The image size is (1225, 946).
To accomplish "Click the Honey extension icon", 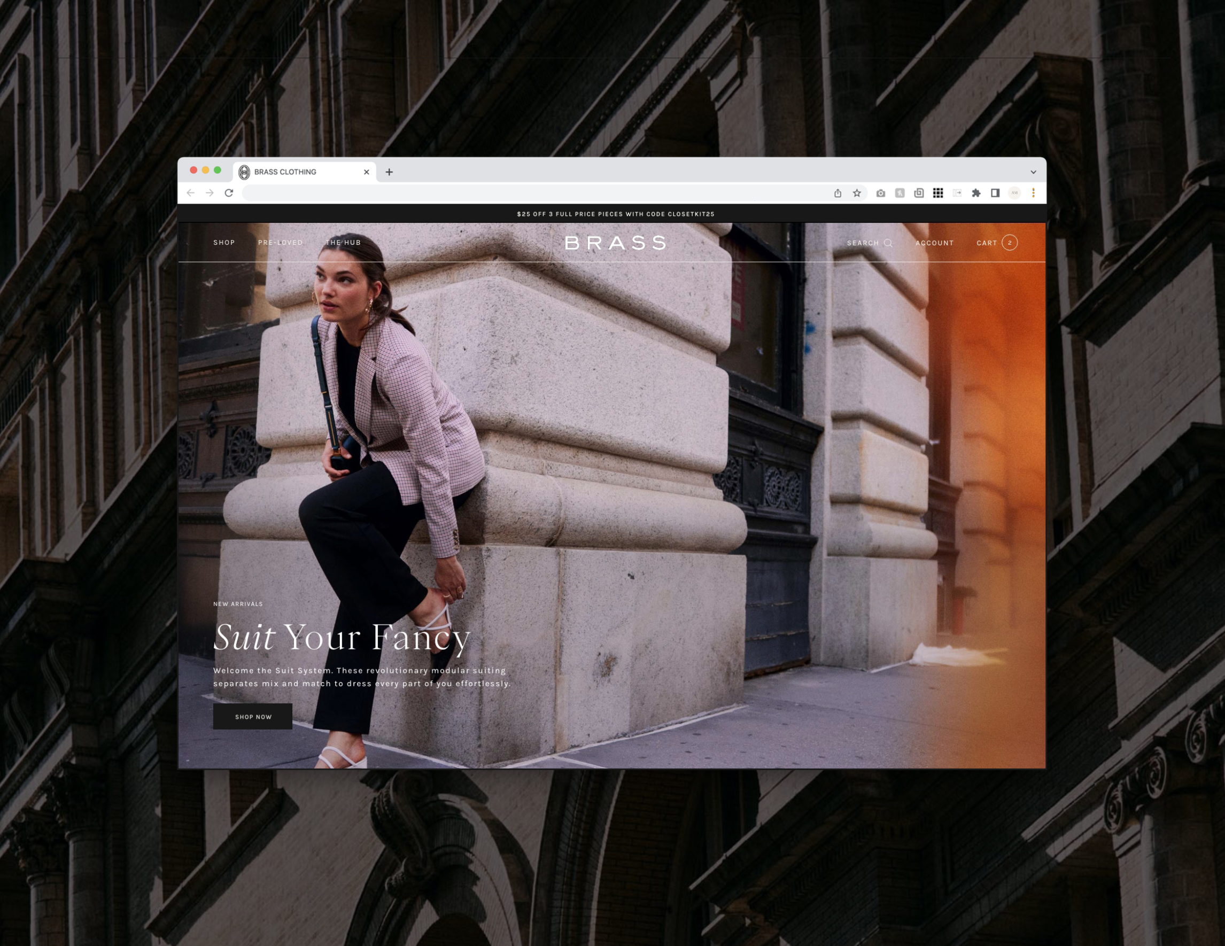I will tap(900, 193).
